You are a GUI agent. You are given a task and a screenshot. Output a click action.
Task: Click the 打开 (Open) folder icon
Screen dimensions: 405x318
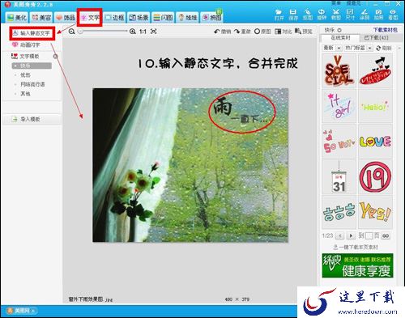point(279,15)
